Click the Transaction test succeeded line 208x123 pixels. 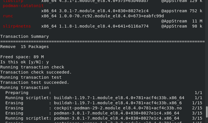pyautogui.click(x=35, y=82)
